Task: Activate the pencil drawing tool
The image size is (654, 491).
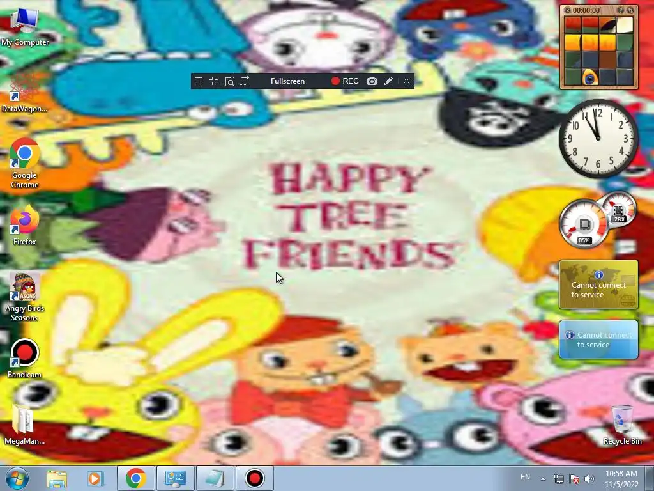Action: click(x=388, y=81)
